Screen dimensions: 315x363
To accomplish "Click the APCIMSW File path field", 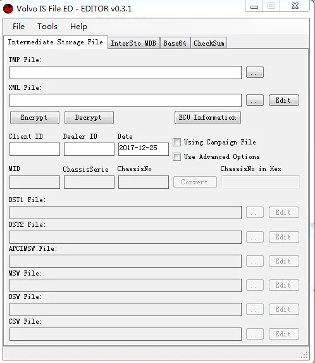I will pos(125,262).
